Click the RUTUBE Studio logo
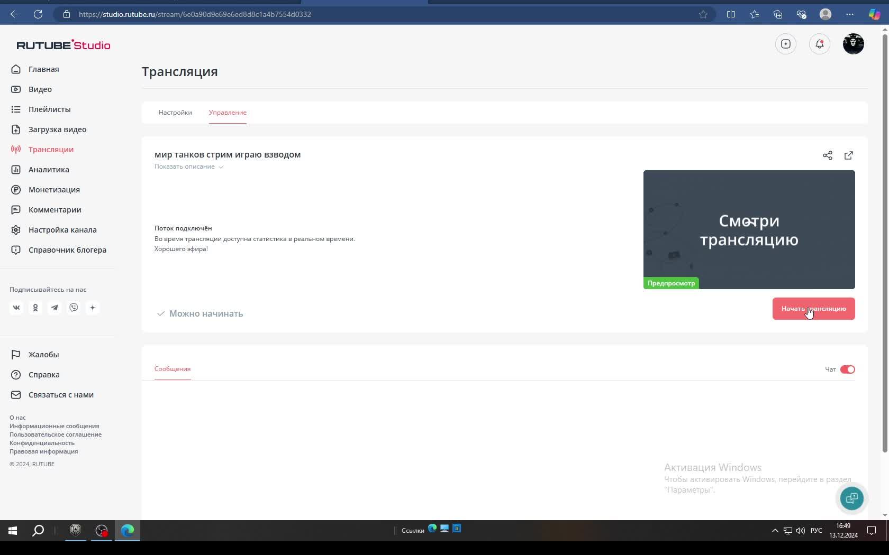The image size is (889, 555). click(63, 45)
